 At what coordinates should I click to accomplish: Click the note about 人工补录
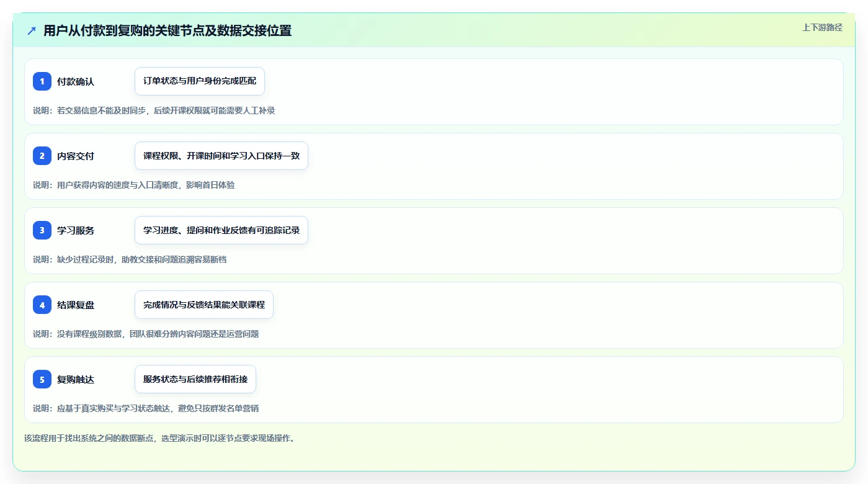pyautogui.click(x=154, y=110)
